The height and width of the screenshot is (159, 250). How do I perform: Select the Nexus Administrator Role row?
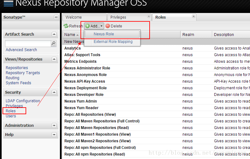pyautogui.click(x=156, y=68)
